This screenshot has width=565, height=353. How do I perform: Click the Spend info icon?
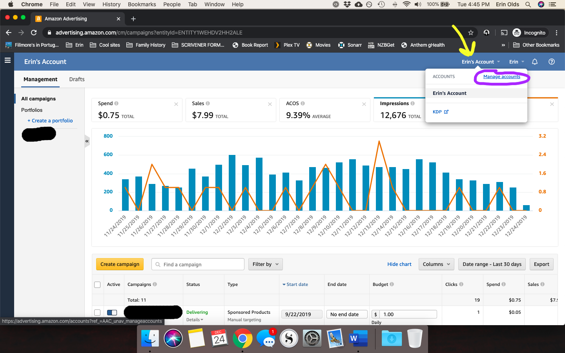coord(116,103)
